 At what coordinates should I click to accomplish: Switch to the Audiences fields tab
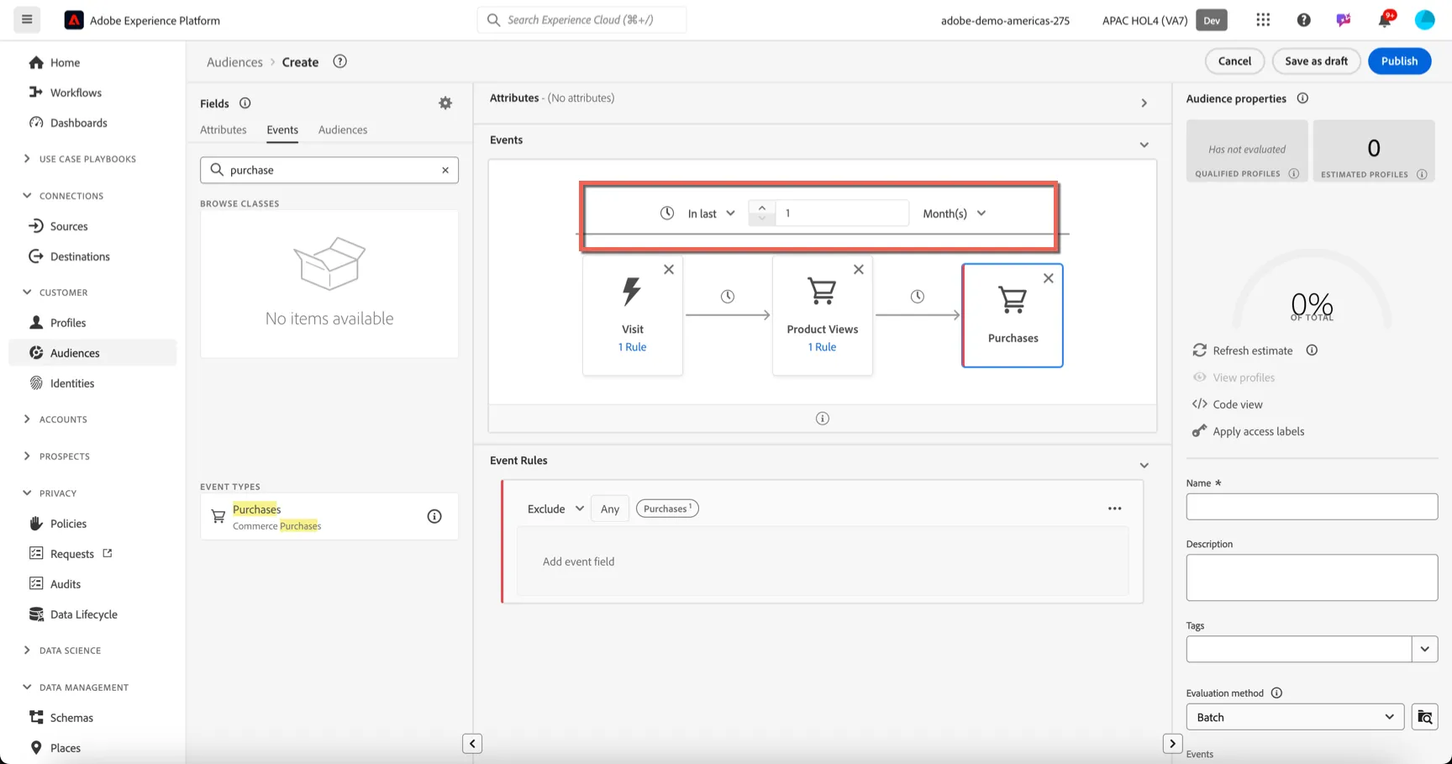coord(343,129)
